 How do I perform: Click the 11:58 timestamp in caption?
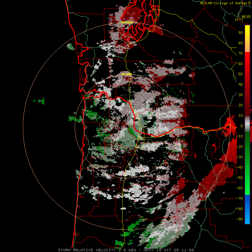[188, 250]
